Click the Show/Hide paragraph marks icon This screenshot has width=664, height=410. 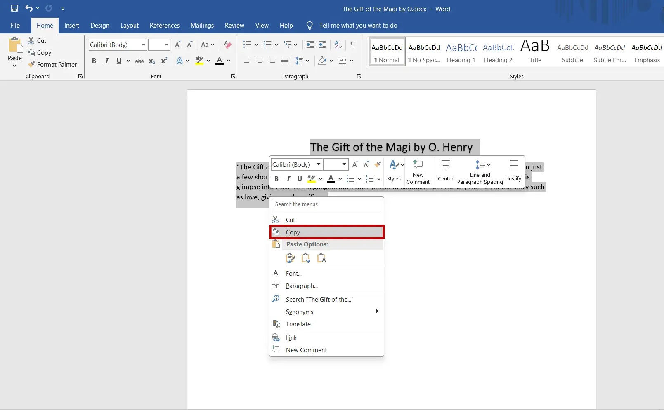coord(353,45)
